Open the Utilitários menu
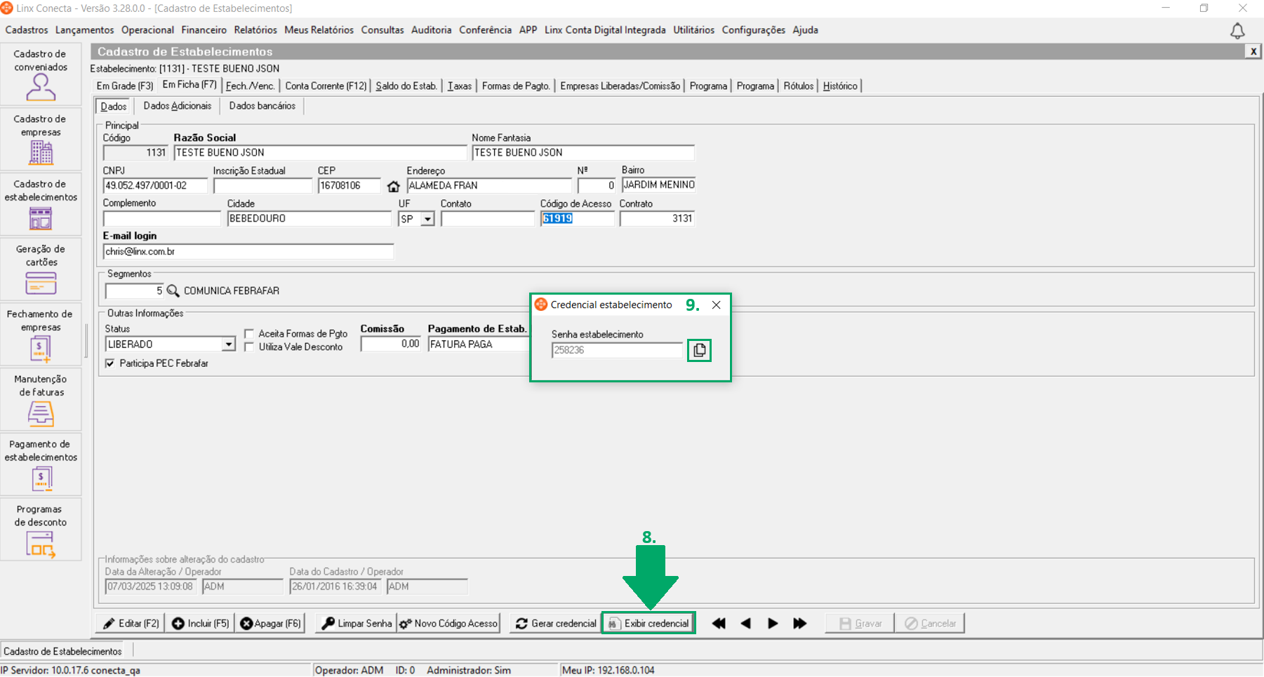This screenshot has width=1264, height=677. (694, 30)
